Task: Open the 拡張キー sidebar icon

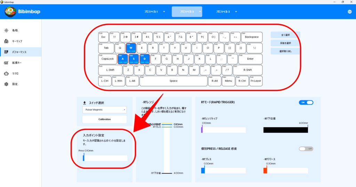Action: tap(6, 63)
